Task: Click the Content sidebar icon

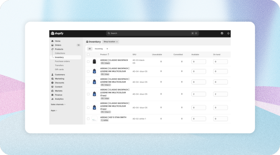Action: tap(52, 87)
